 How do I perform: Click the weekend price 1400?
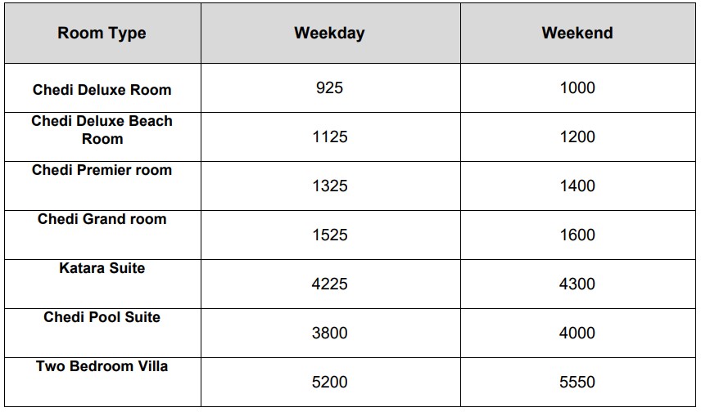point(577,186)
